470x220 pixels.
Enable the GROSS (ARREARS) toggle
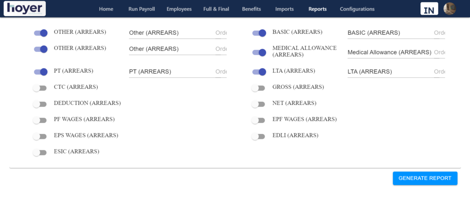pos(258,88)
